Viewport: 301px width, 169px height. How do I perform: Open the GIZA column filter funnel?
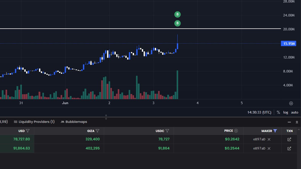[98, 131]
